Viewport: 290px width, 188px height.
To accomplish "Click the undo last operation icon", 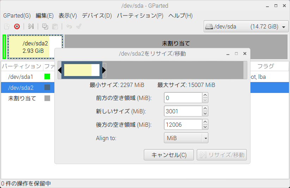I will 69,26.
